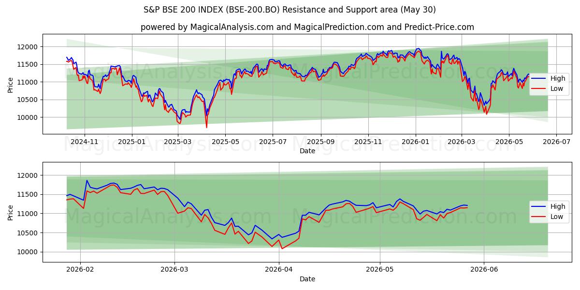Viewport: 580px width, 290px height.
Task: Click the upper chart's '2026-03' tick label
Action: coord(462,142)
